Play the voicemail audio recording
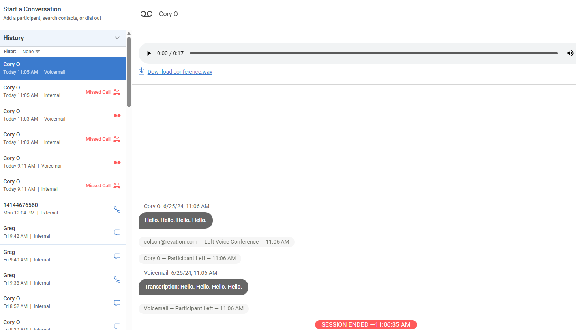Image resolution: width=576 pixels, height=330 pixels. pyautogui.click(x=149, y=53)
